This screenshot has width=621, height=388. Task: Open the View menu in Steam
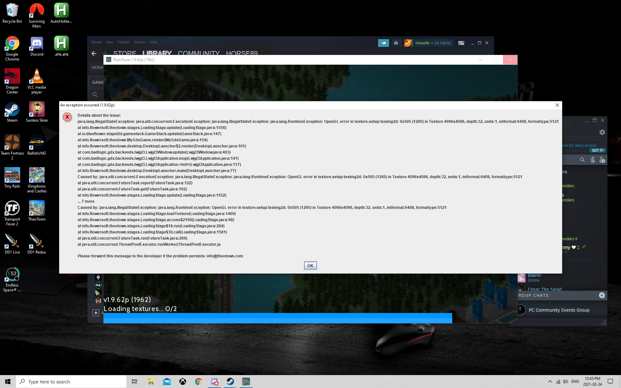point(109,42)
